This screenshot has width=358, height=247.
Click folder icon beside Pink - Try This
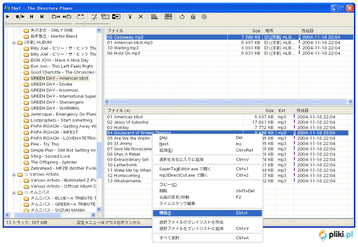tap(26, 144)
